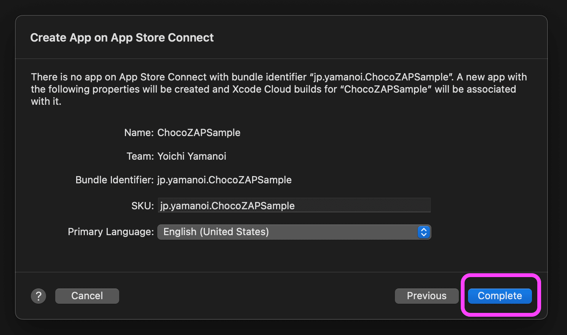Click the ChocoZAPSample app name value

(199, 133)
